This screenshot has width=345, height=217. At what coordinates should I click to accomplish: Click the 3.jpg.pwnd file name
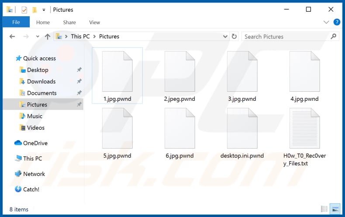pyautogui.click(x=242, y=99)
